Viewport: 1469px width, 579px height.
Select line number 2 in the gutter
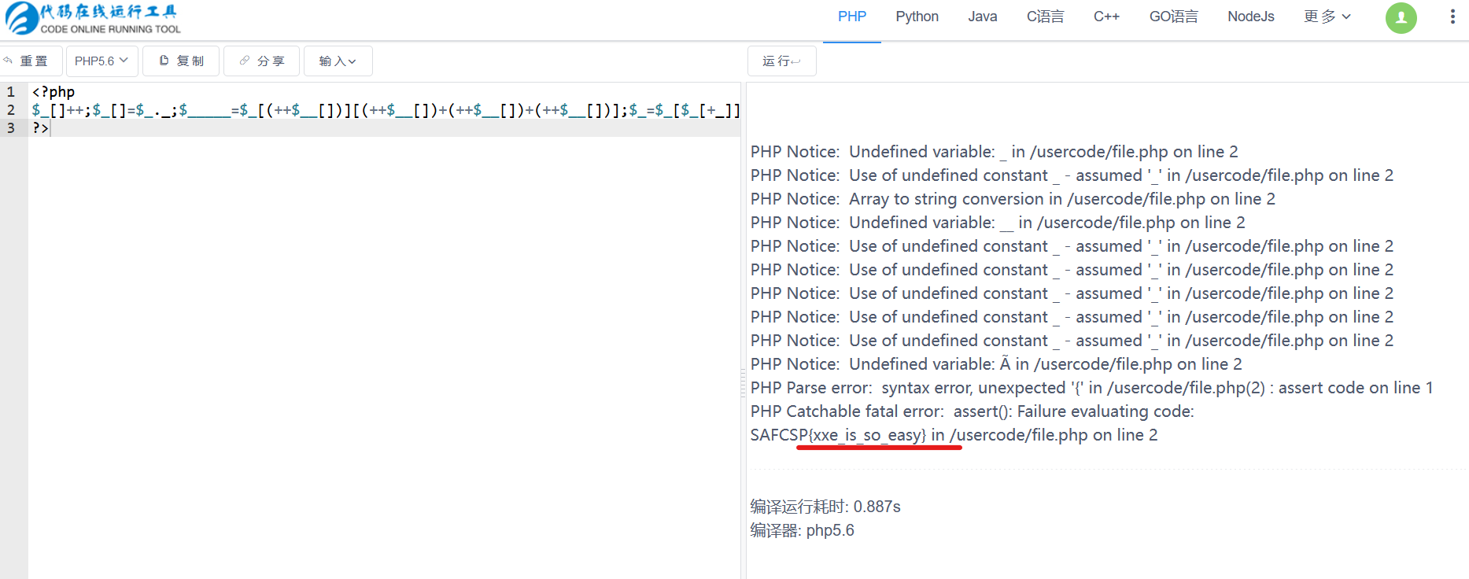[x=11, y=110]
